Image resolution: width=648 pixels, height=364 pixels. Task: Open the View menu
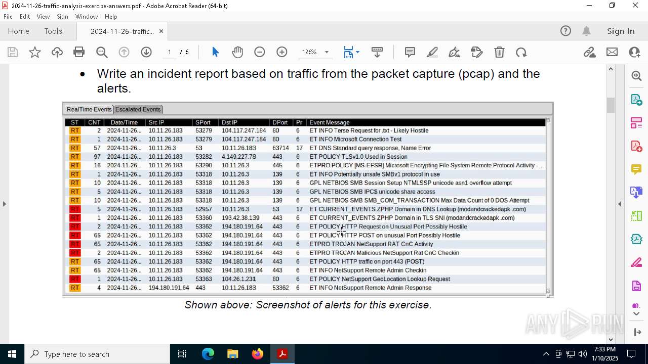[x=44, y=17]
